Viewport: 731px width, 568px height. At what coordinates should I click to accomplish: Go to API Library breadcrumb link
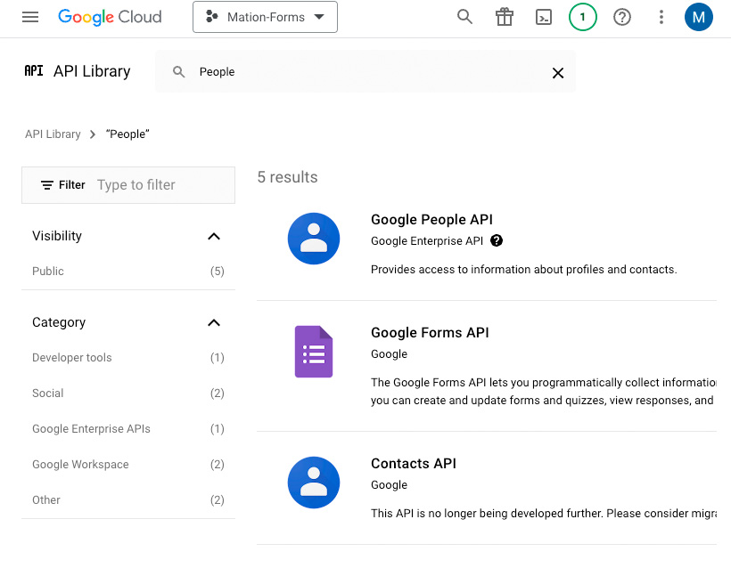[53, 134]
